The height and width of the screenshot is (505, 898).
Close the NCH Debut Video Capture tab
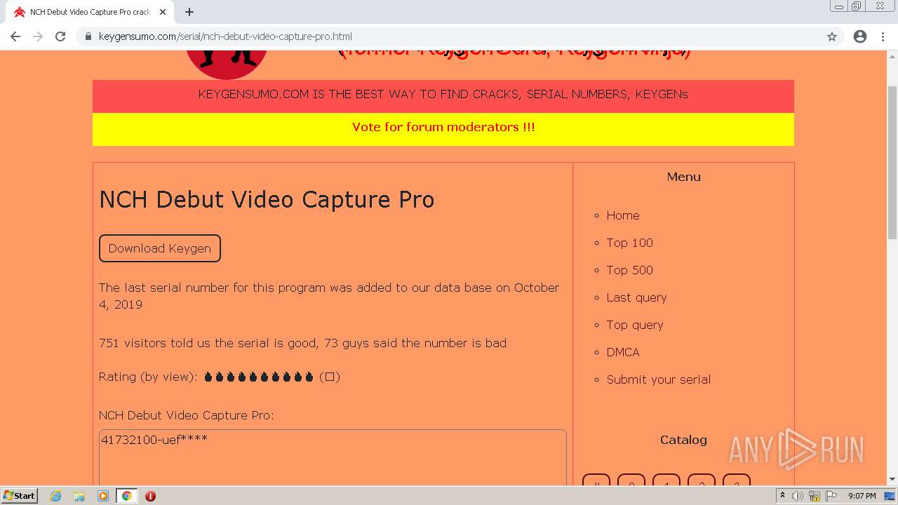tap(163, 12)
